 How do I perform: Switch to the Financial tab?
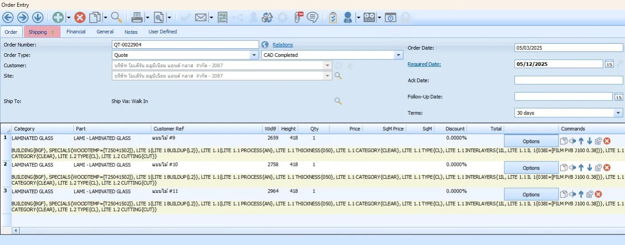click(76, 32)
